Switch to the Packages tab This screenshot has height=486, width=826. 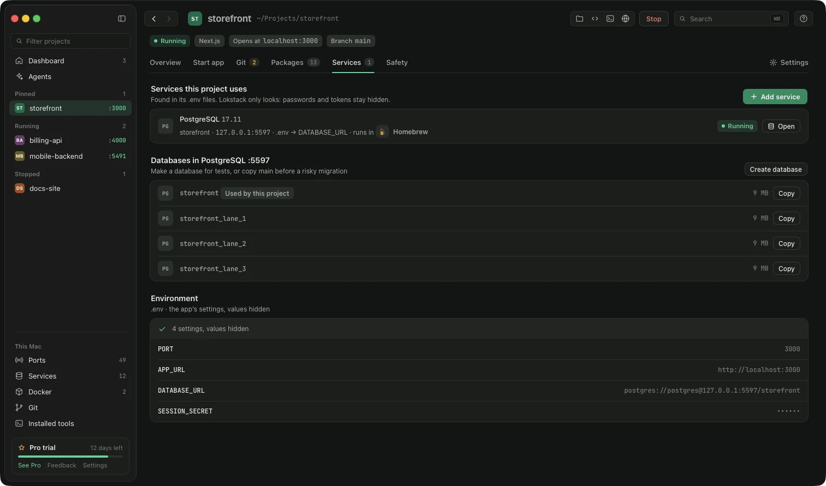pyautogui.click(x=295, y=62)
